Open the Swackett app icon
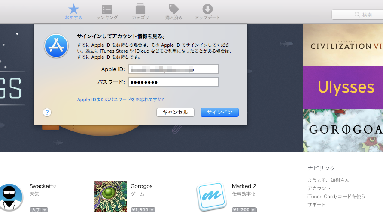Image resolution: width=383 pixels, height=212 pixels. (x=10, y=197)
